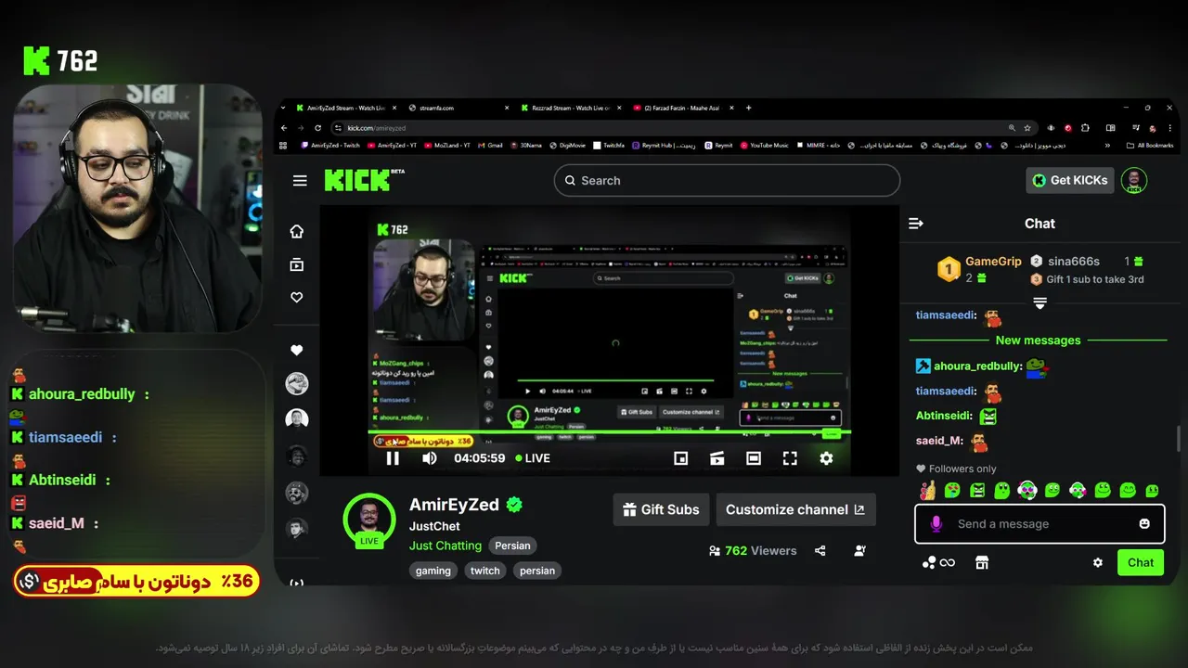Viewport: 1188px width, 668px height.
Task: Cast the stream to a device
Action: coord(717,458)
